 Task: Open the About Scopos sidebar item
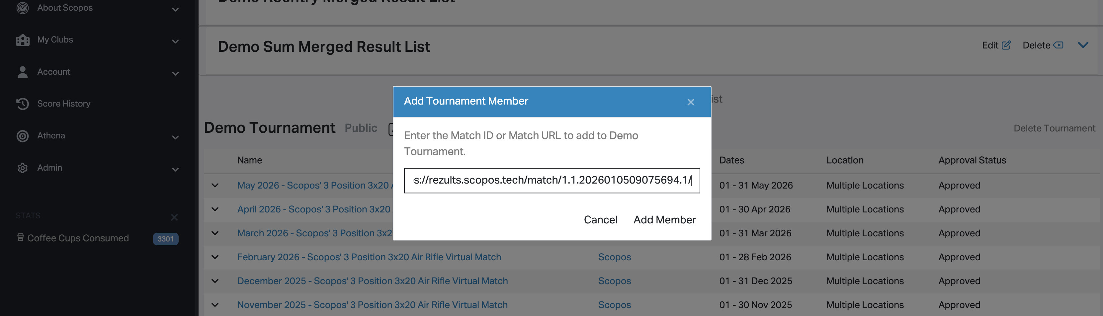(x=65, y=8)
